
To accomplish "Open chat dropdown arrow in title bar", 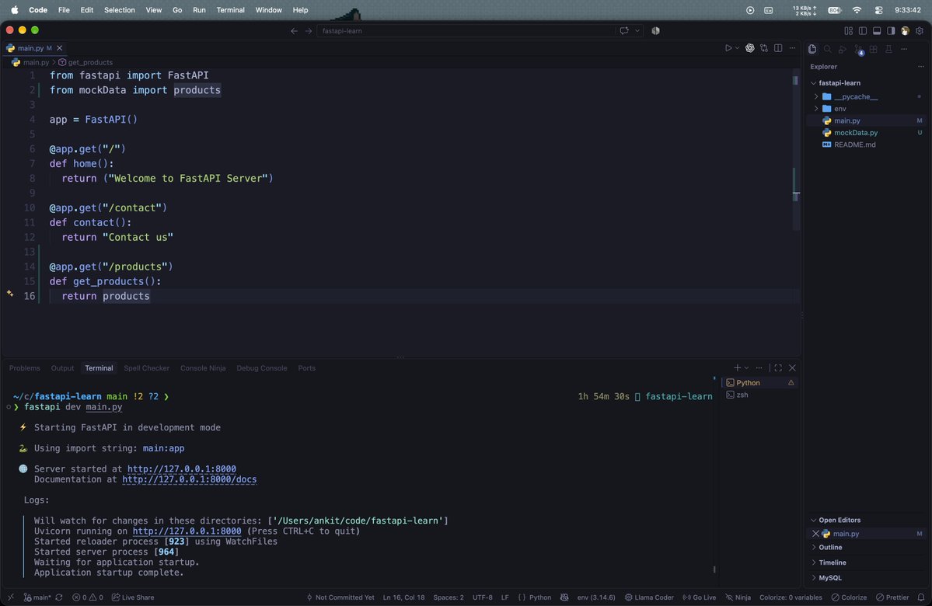I will [637, 31].
